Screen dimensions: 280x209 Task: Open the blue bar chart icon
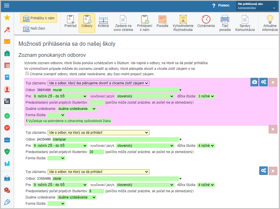7,164
